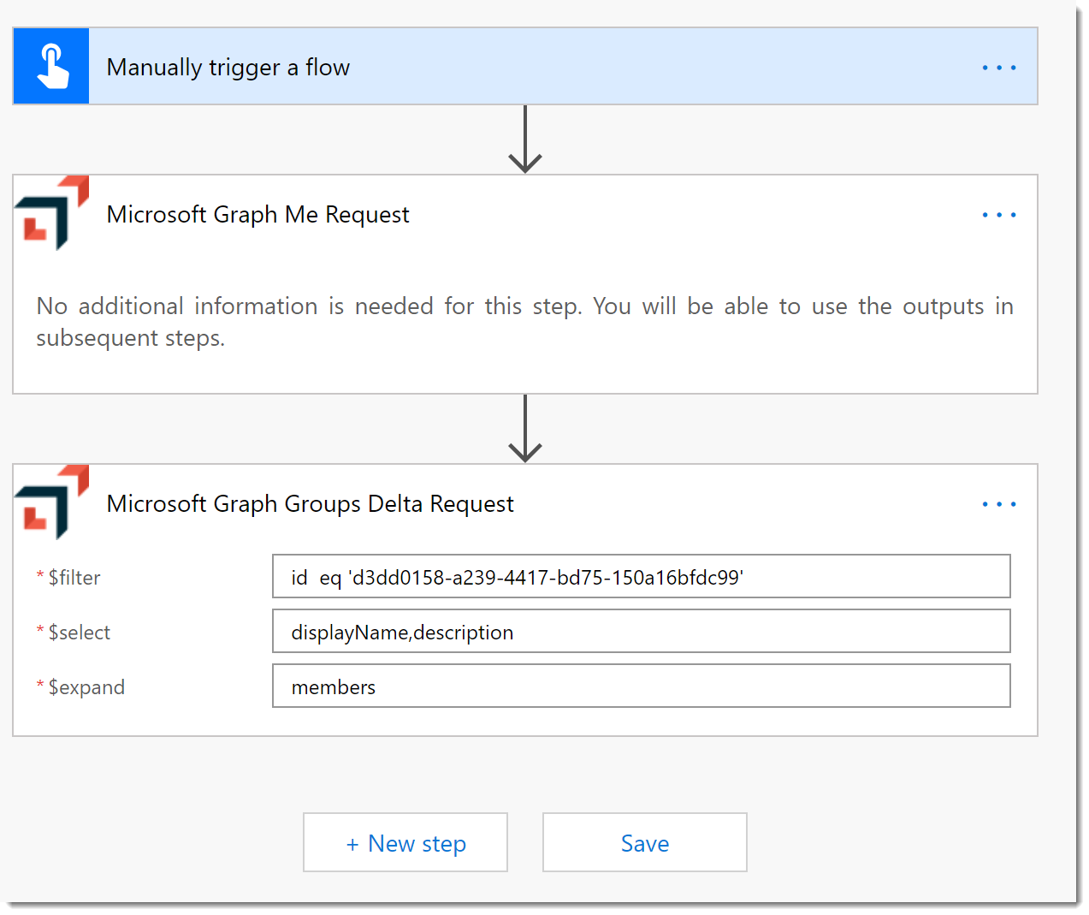
Task: Click the 'No additional information is needed' message
Action: [524, 322]
